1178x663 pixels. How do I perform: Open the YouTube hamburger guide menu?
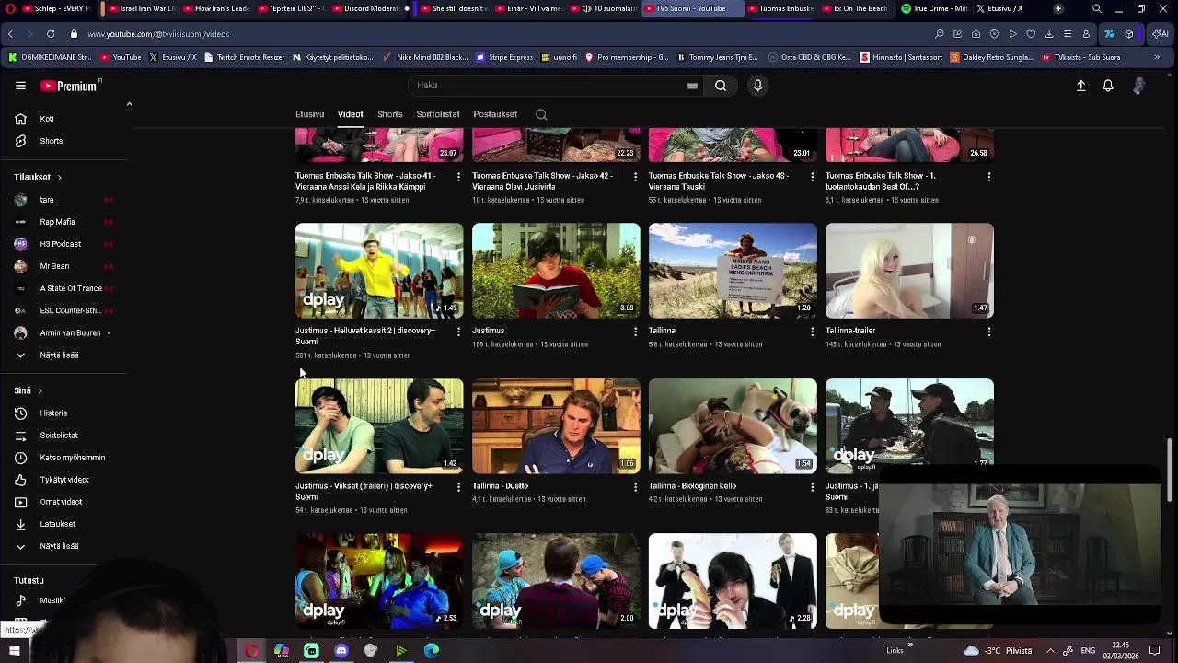click(20, 86)
